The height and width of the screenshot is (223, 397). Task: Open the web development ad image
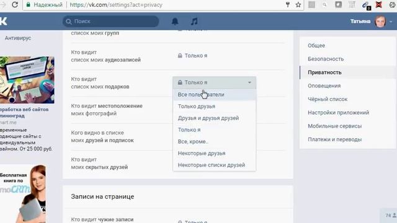pyautogui.click(x=27, y=80)
